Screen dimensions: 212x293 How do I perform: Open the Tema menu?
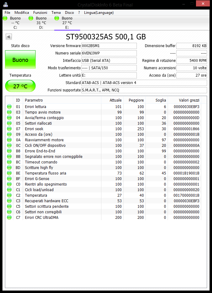point(56,13)
